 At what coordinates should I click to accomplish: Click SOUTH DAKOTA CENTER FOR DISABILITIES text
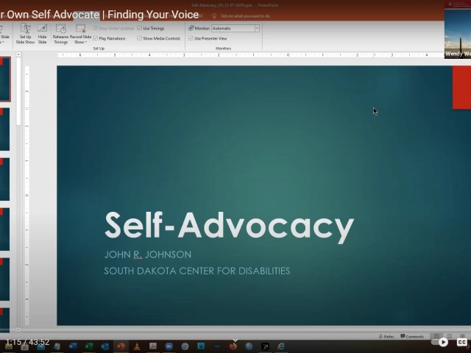click(x=196, y=271)
